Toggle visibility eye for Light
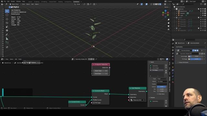Viewport: 207px width, 116px height. pyautogui.click(x=203, y=15)
